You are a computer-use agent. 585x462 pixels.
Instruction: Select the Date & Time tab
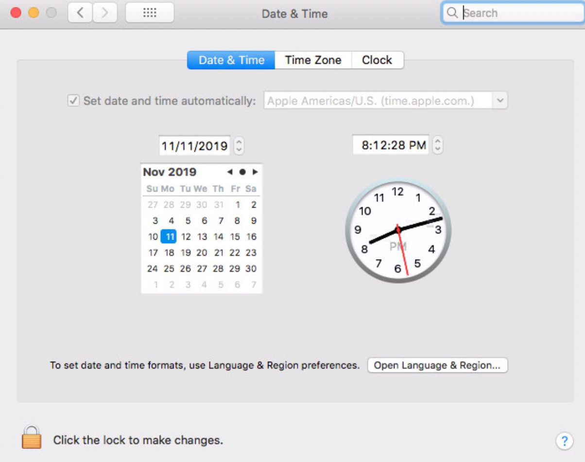231,60
